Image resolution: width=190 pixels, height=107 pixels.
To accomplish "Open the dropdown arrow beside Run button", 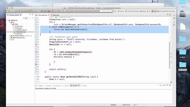I will [x=47, y=11].
